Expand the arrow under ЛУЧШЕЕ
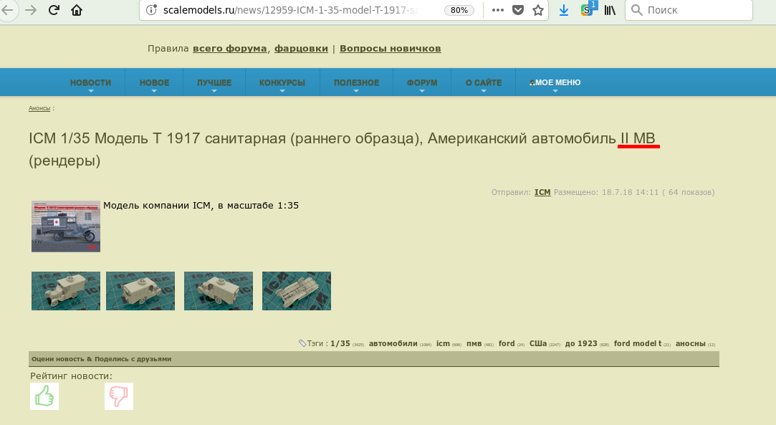Screen dimensions: 776x425 coord(214,91)
